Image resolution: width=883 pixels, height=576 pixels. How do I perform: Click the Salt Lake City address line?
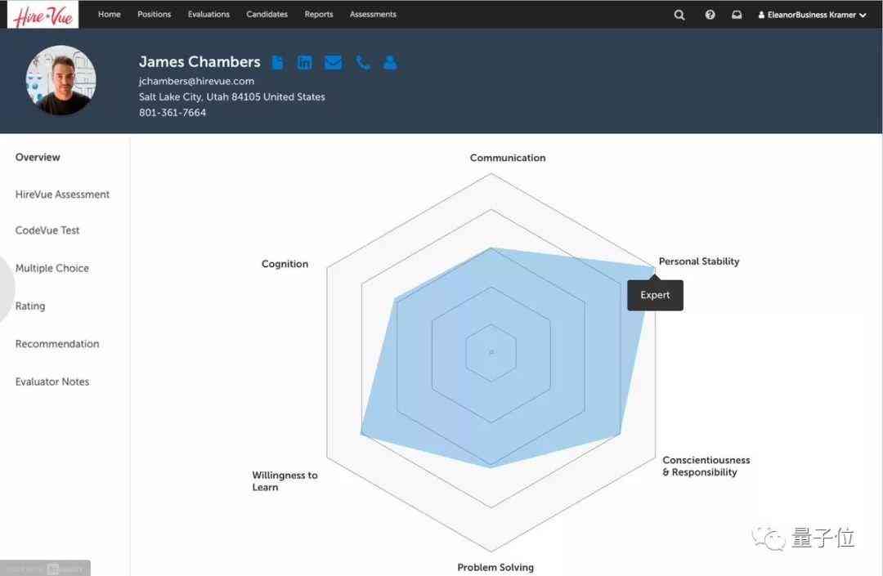click(232, 96)
